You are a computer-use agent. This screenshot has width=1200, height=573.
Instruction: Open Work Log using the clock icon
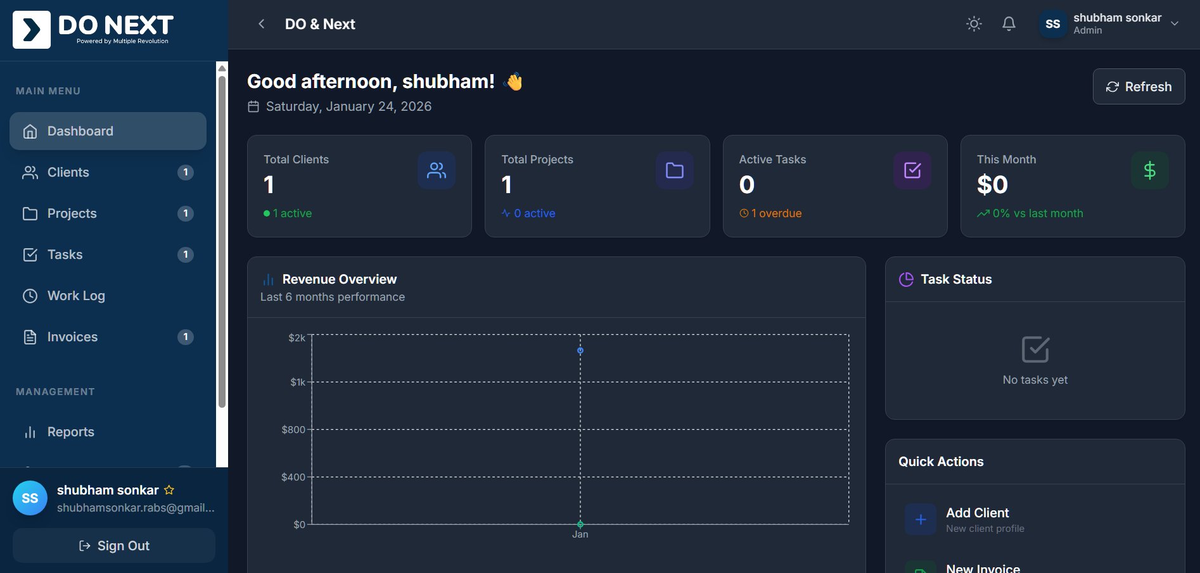[30, 296]
